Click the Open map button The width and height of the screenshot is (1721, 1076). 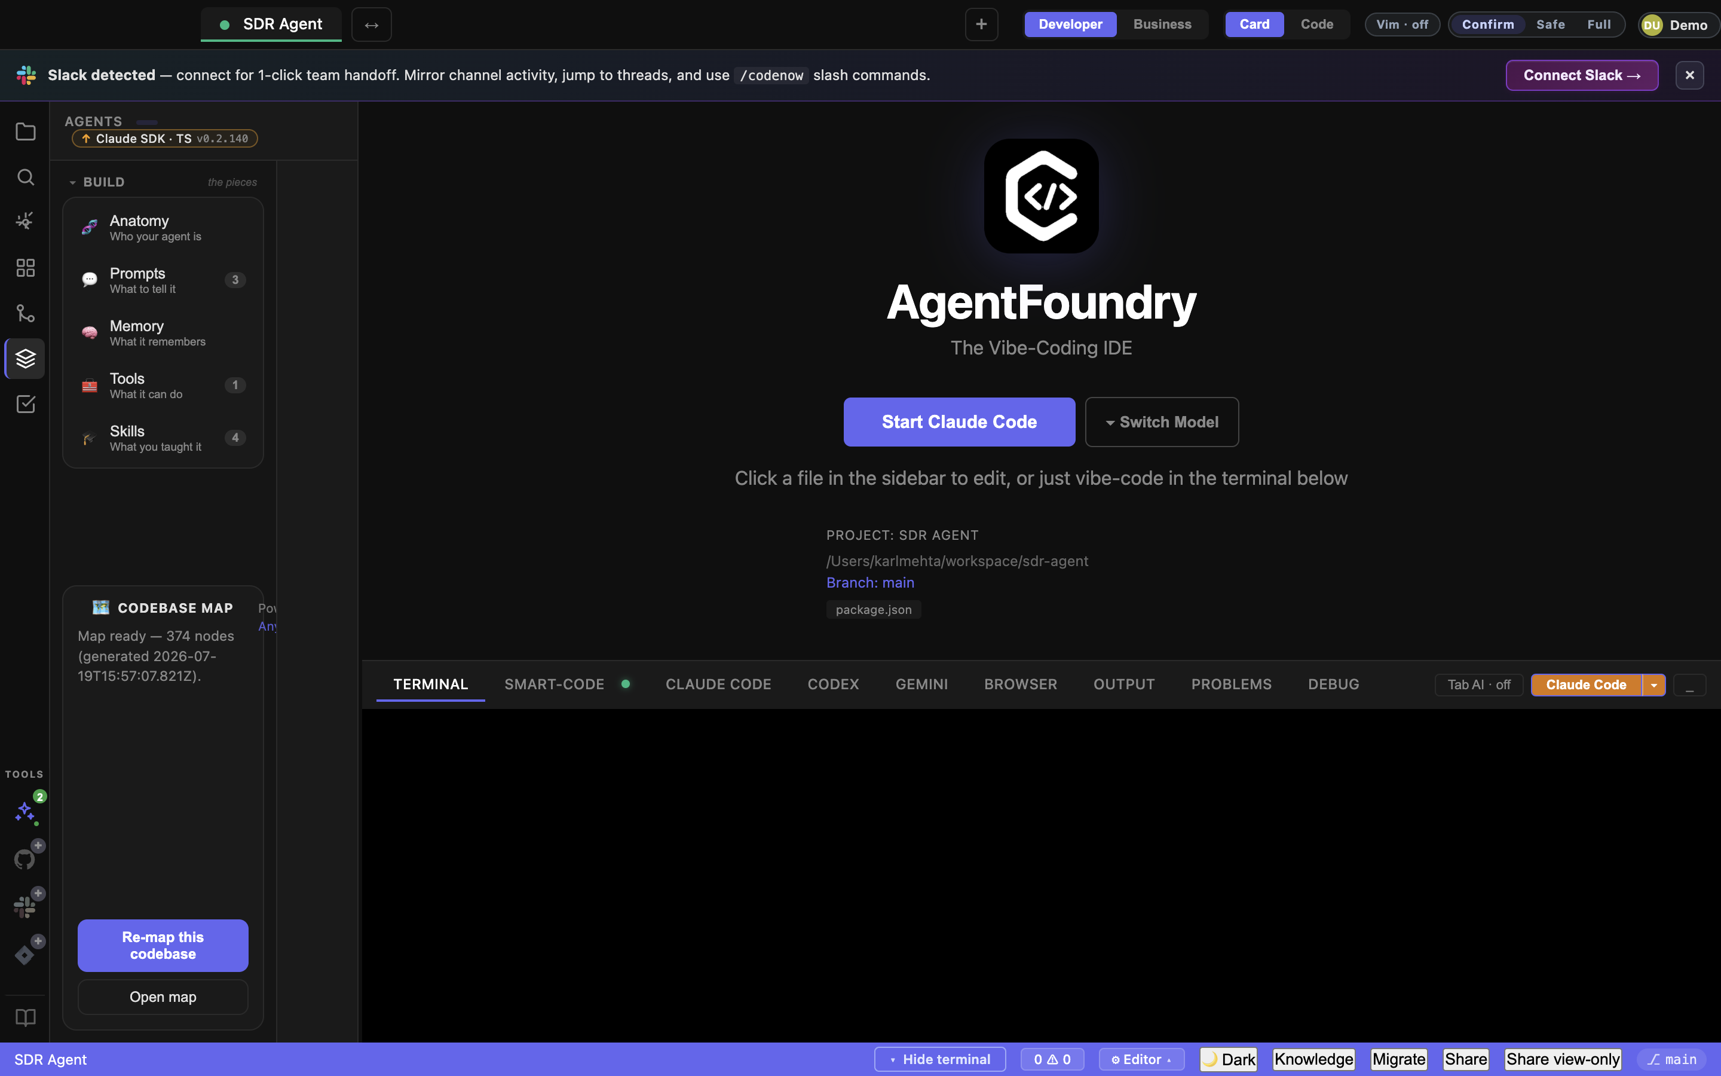click(163, 997)
